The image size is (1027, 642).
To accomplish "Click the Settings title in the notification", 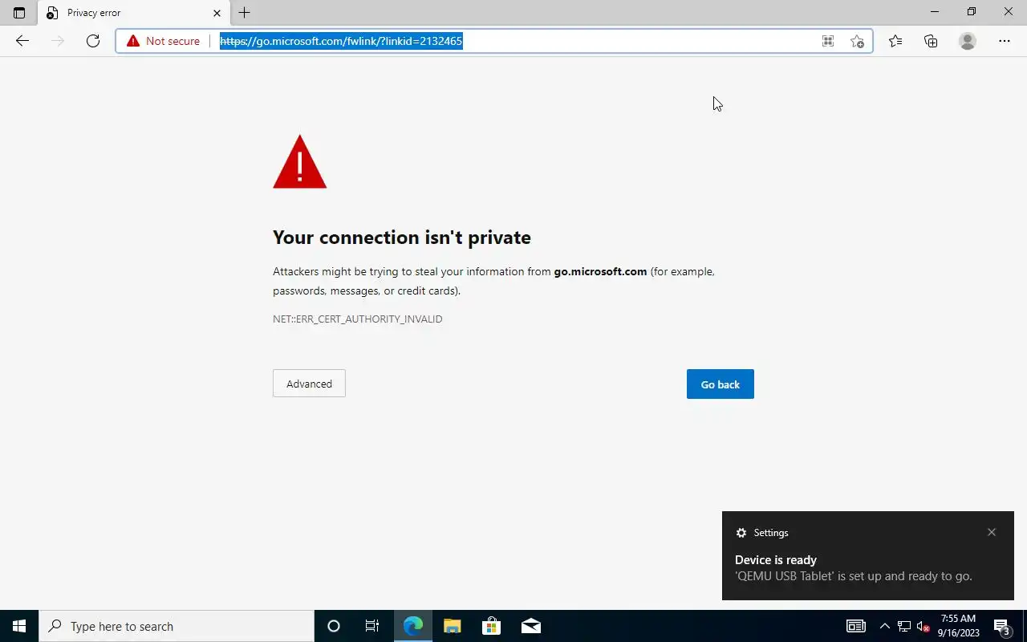I will click(x=771, y=533).
